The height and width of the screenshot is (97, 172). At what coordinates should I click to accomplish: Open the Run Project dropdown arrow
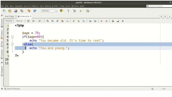coord(83,11)
